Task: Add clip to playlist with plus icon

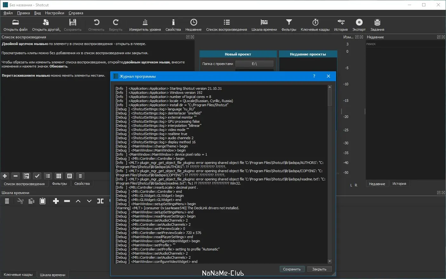Action: [x=5, y=176]
